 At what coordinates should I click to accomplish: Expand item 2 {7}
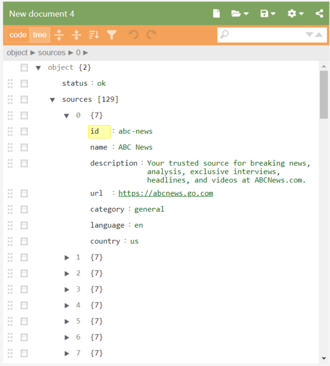(67, 273)
